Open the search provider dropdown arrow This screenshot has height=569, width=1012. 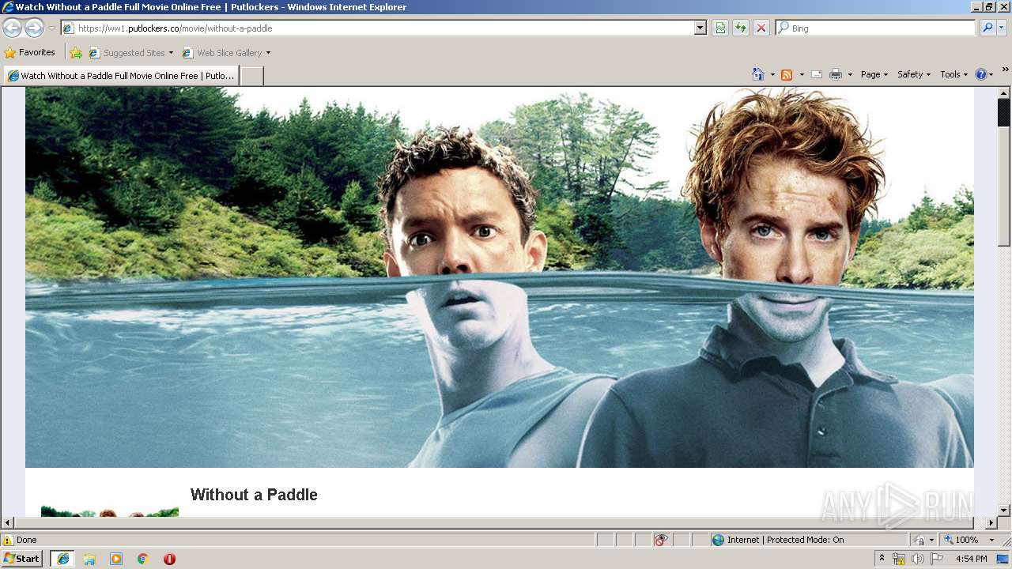click(1002, 28)
